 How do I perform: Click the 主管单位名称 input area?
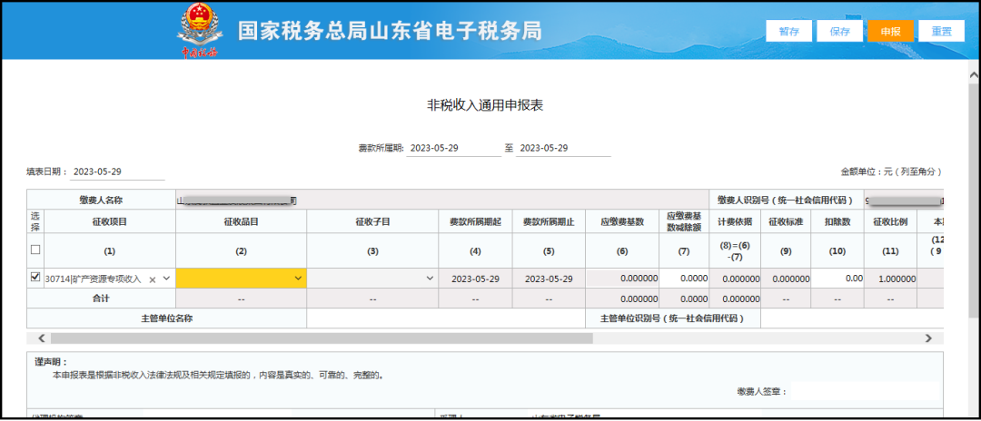446,318
